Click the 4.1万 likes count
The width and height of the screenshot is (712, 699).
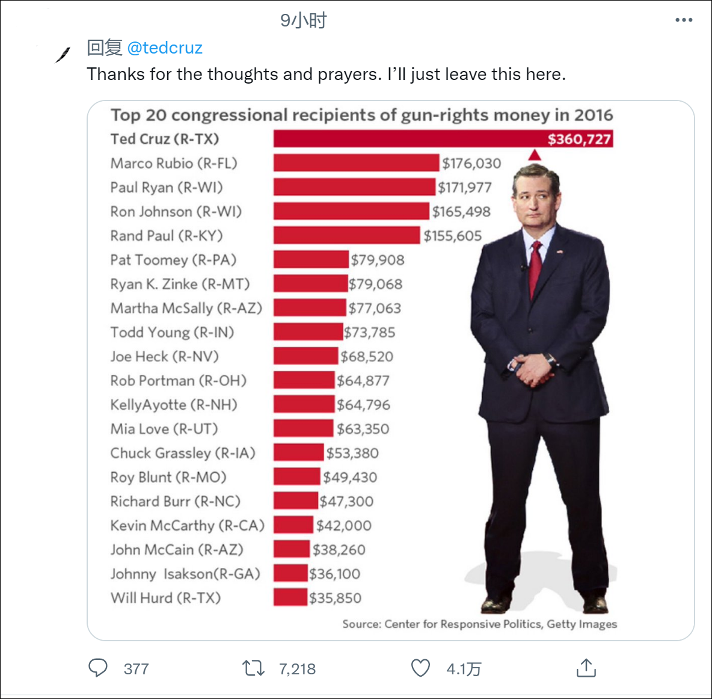point(464,669)
